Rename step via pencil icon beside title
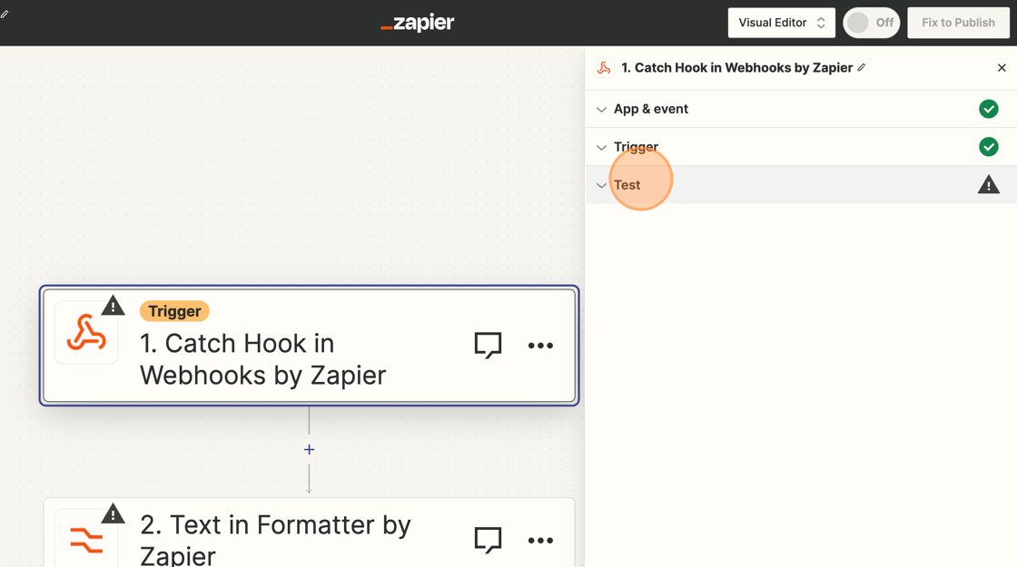This screenshot has height=567, width=1017. (862, 67)
